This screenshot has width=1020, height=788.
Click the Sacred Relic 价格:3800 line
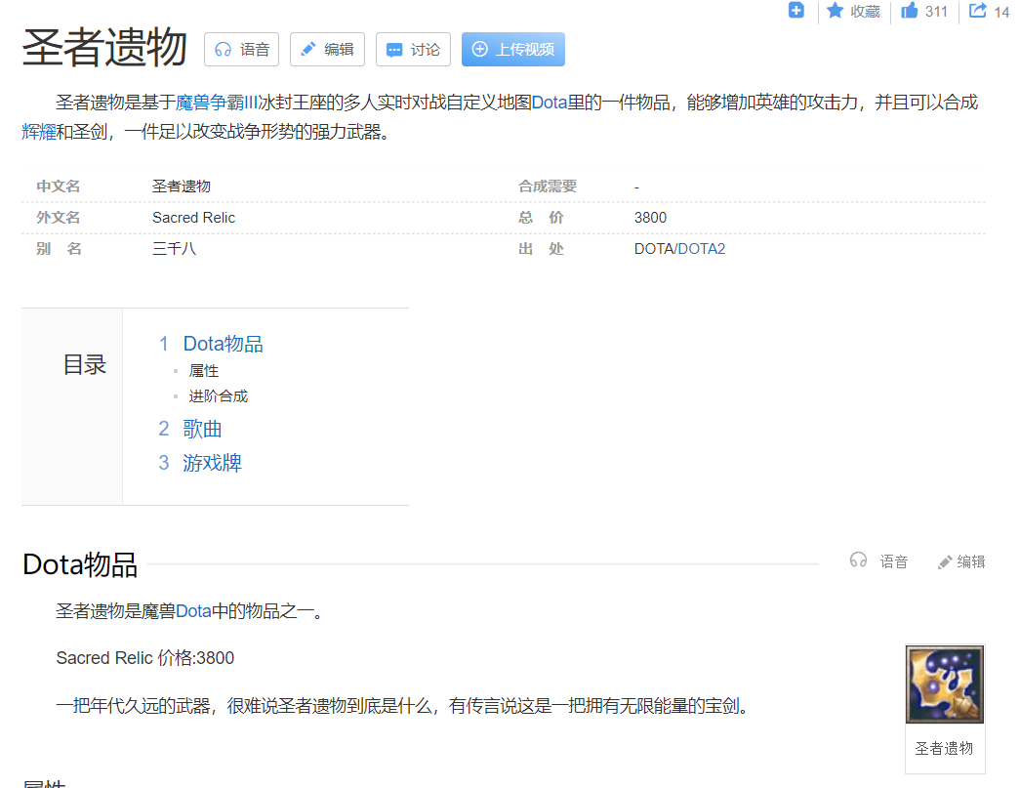[x=145, y=658]
